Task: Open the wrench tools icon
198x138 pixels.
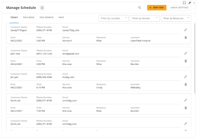Action: pos(190,3)
